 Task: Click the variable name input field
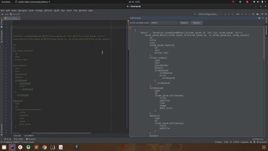click(164, 23)
